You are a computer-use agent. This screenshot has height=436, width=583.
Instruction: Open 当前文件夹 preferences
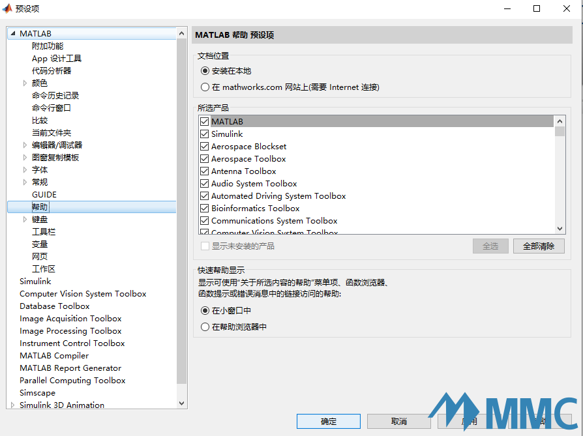[52, 133]
